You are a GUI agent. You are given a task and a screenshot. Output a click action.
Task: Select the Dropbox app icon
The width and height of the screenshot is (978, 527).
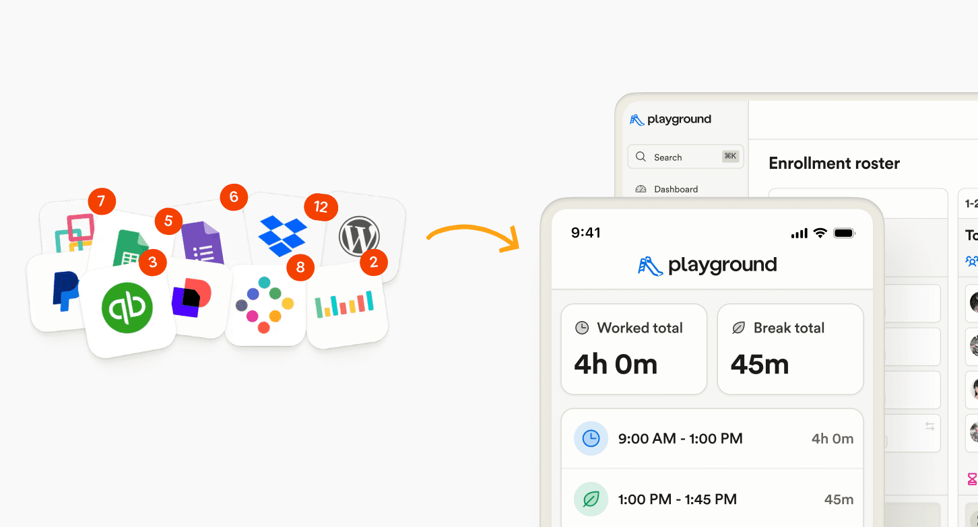tap(283, 235)
